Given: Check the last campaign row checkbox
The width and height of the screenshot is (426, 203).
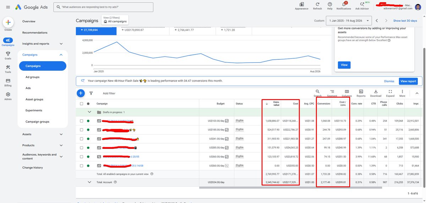Looking at the screenshot, I should coord(82,166).
